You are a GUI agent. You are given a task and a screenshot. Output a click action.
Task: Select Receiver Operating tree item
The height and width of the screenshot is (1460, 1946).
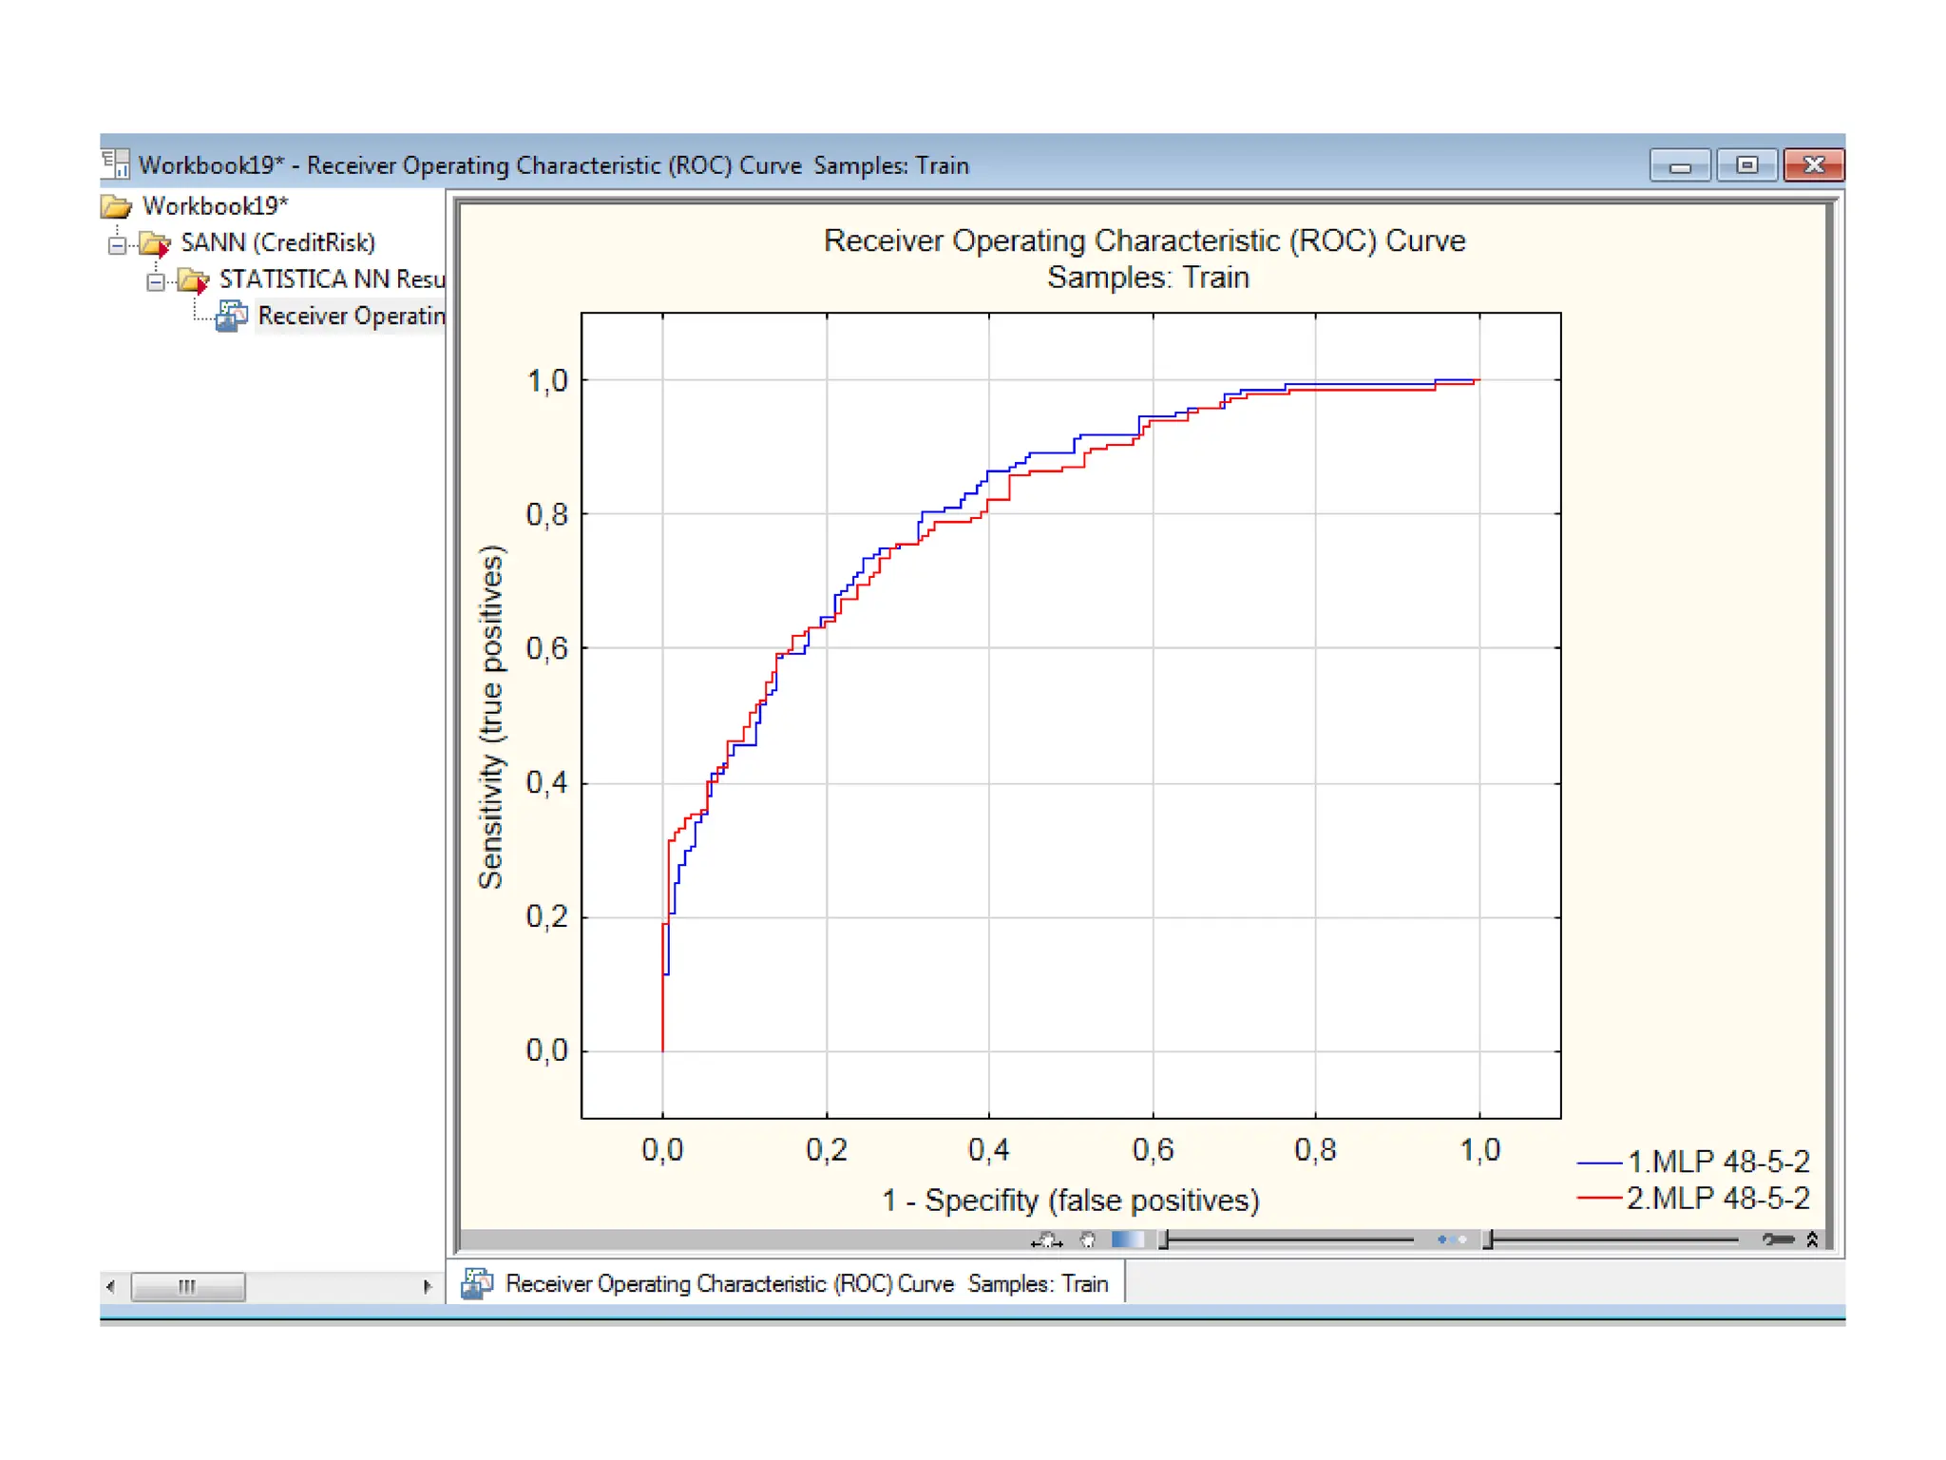351,316
